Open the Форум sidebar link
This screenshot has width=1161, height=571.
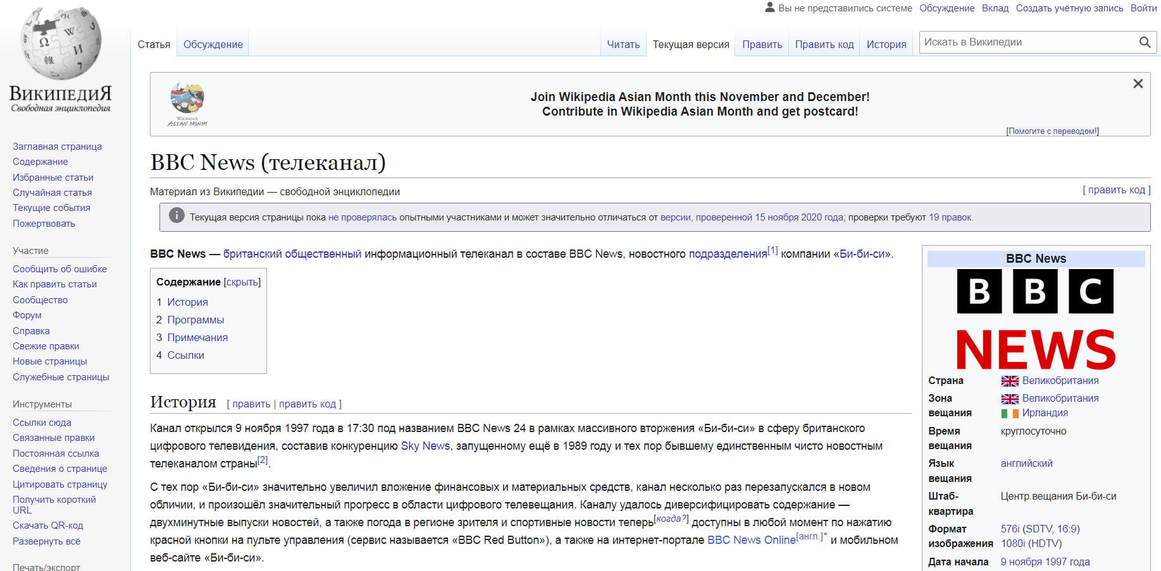point(27,315)
